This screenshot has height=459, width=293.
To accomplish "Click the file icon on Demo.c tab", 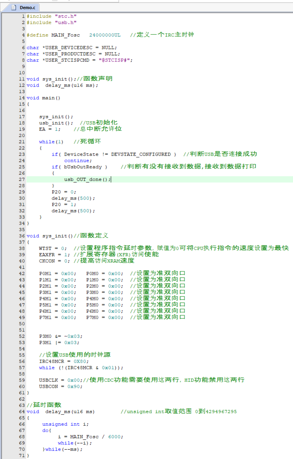I will [13, 8].
